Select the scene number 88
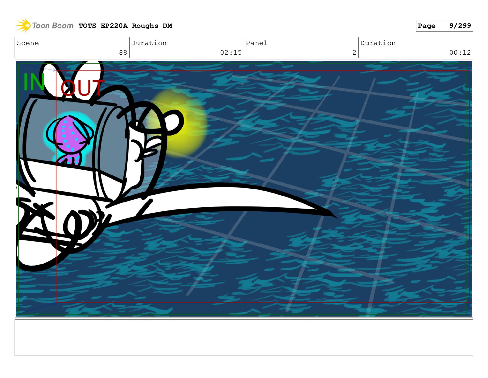Screen dimensions: 488x378 point(123,52)
